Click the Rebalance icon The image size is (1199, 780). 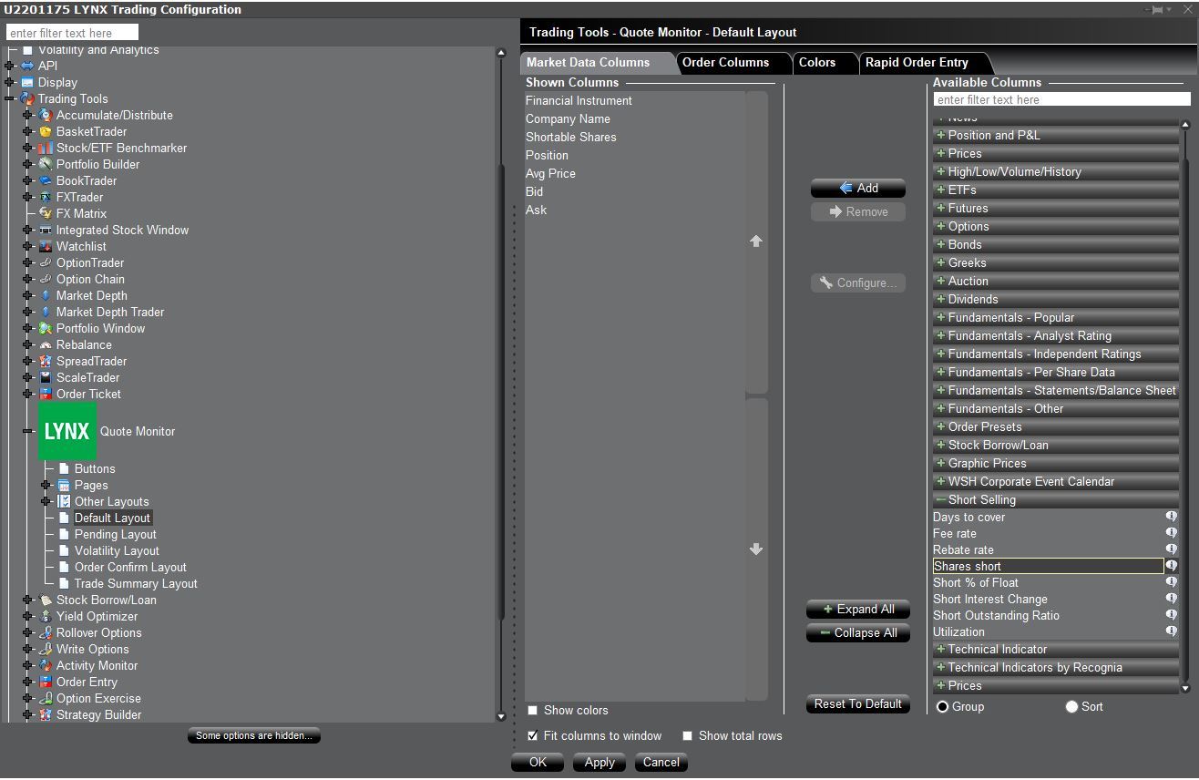(x=46, y=345)
